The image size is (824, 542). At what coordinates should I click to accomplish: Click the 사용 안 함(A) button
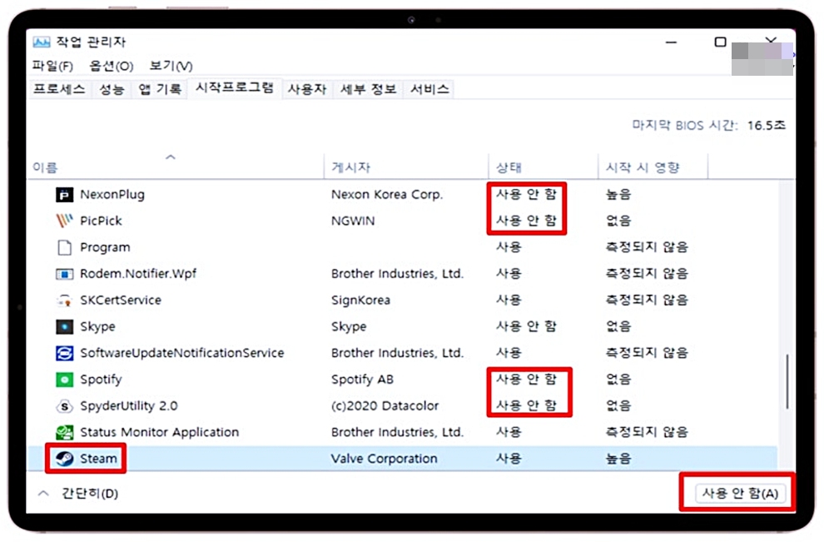(740, 494)
